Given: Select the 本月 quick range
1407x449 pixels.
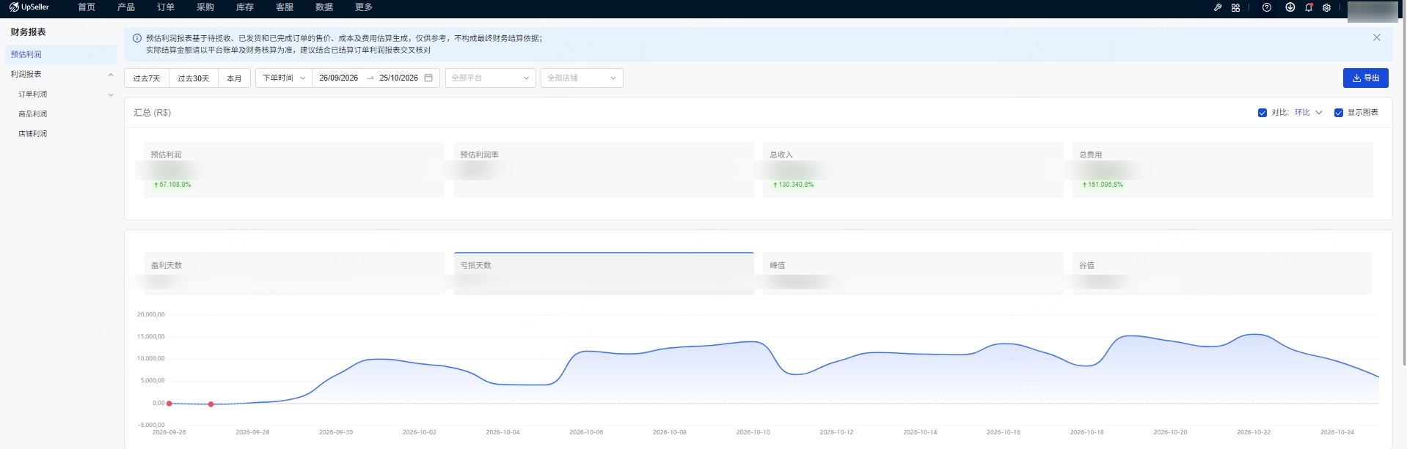Looking at the screenshot, I should coord(234,78).
